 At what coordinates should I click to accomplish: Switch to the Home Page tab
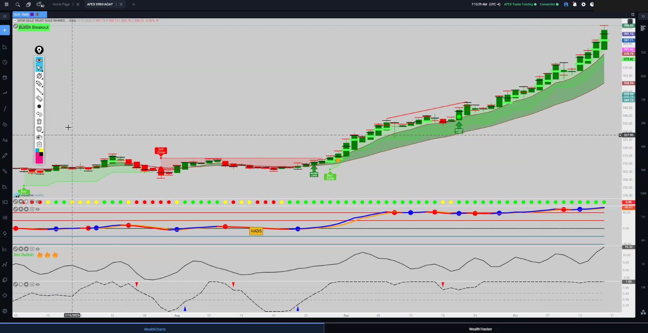[x=61, y=4]
